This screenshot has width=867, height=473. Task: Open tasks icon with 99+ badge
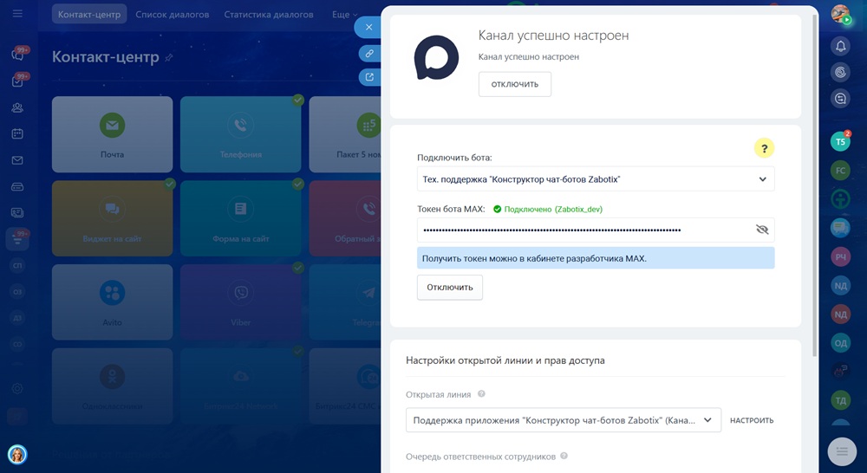(17, 81)
